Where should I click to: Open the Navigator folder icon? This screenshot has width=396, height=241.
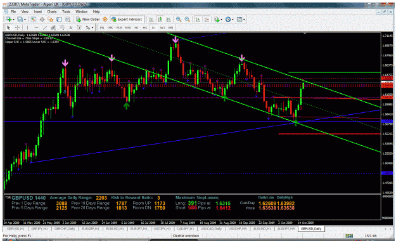click(51, 20)
